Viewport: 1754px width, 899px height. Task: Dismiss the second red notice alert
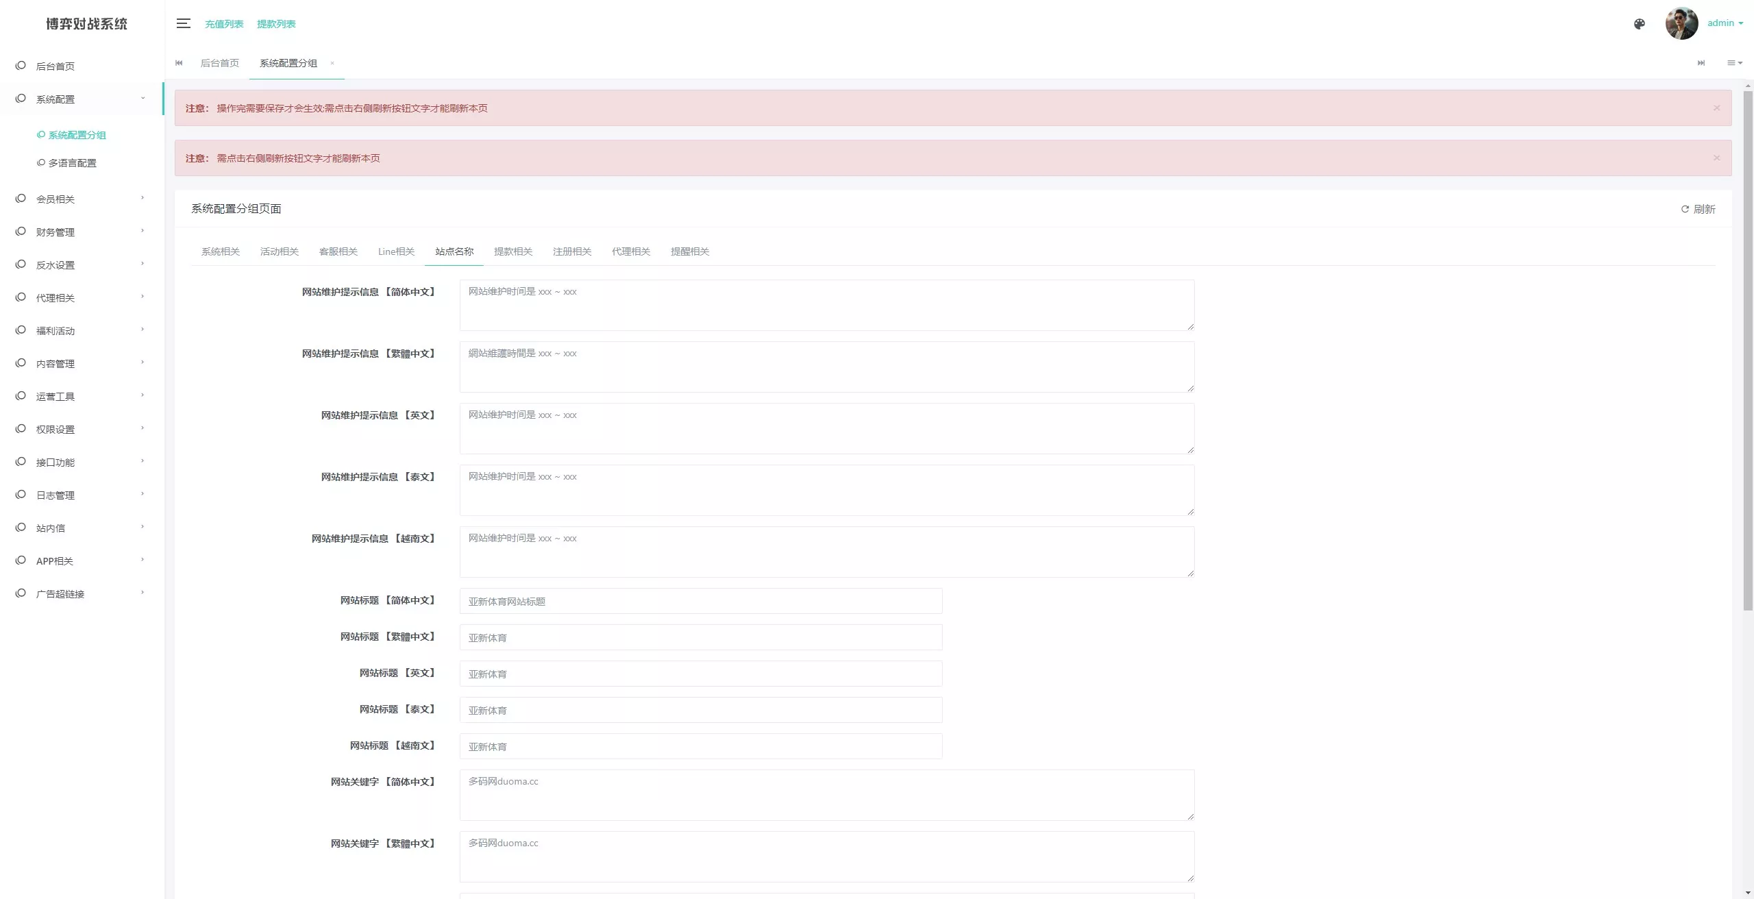pos(1716,158)
